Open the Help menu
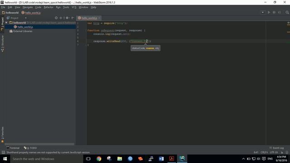Viewport: 290px width, 163px height. click(93, 7)
